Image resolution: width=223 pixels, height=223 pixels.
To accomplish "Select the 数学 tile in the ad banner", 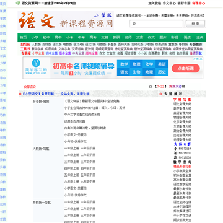I will 124,64.
